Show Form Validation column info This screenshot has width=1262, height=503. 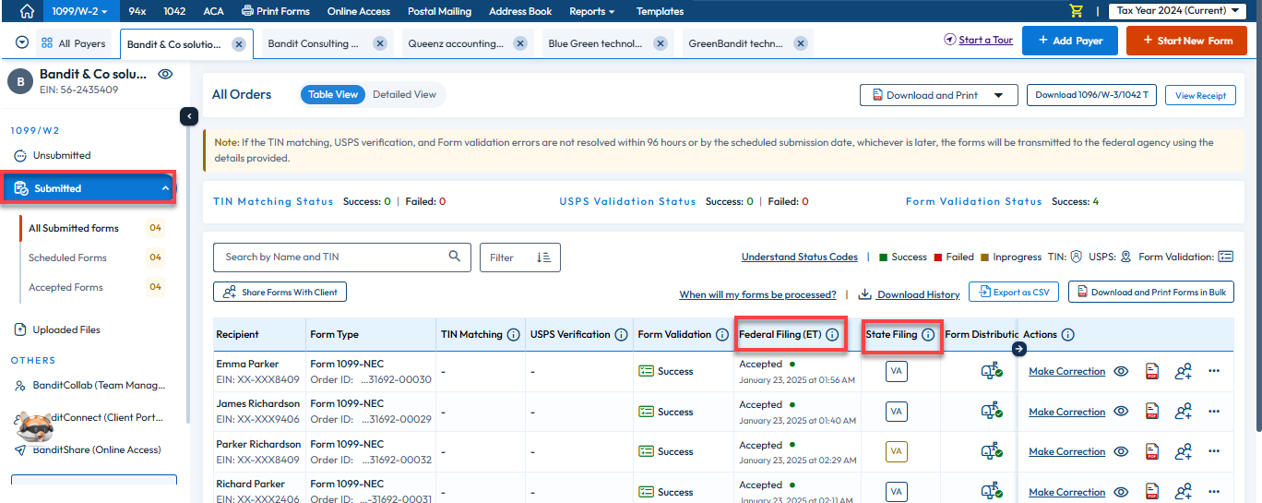(x=722, y=335)
